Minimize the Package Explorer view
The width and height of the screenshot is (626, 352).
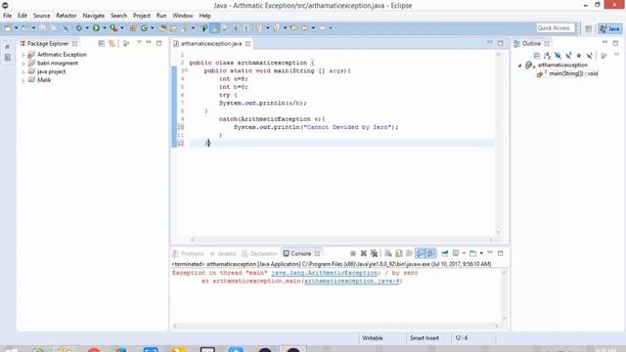click(149, 42)
